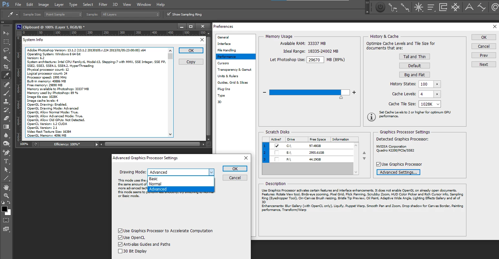Toggle Show Sampling Ring checkbox

[168, 14]
